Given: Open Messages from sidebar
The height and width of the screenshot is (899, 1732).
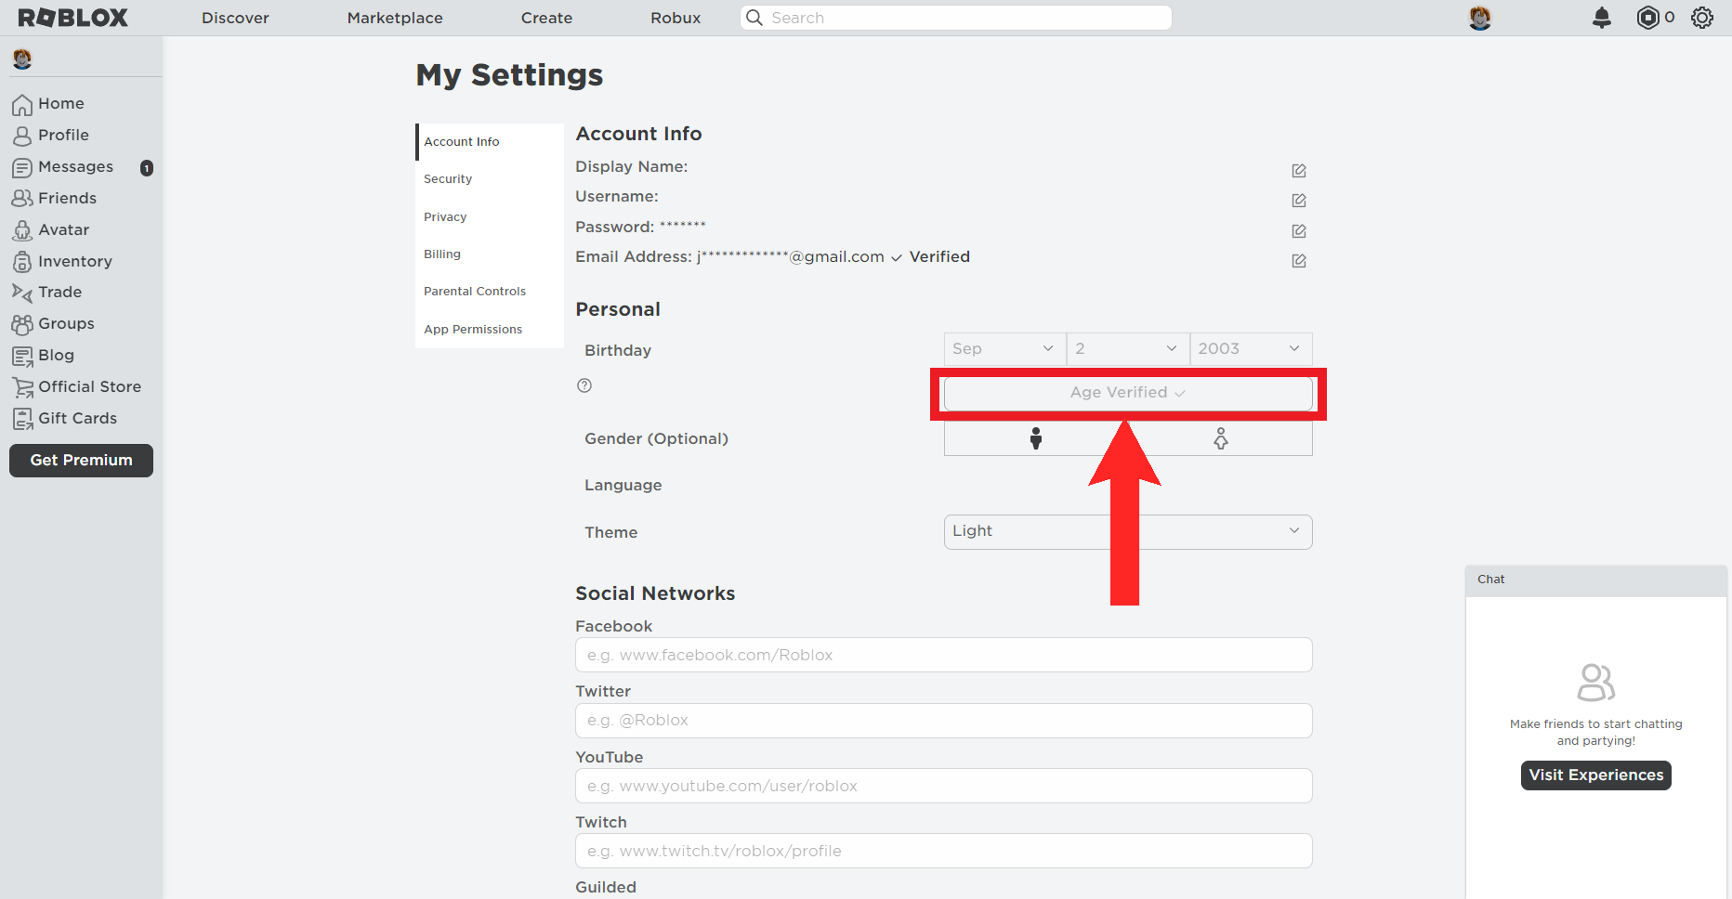Looking at the screenshot, I should [63, 167].
